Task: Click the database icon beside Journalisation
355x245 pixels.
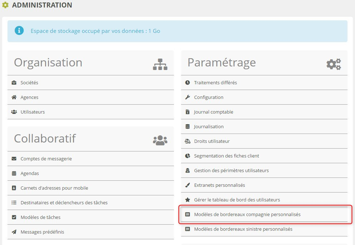Action: click(188, 126)
